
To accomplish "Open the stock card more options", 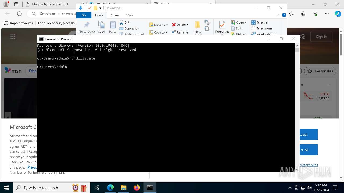I will (x=328, y=84).
